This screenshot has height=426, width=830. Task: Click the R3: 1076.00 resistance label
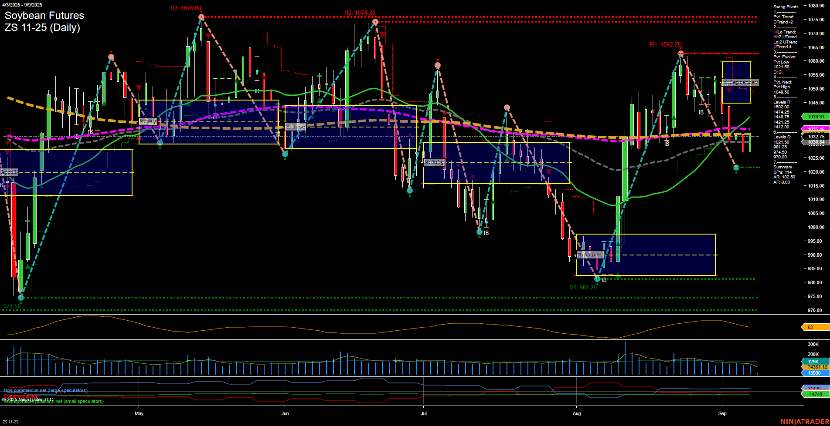[185, 7]
